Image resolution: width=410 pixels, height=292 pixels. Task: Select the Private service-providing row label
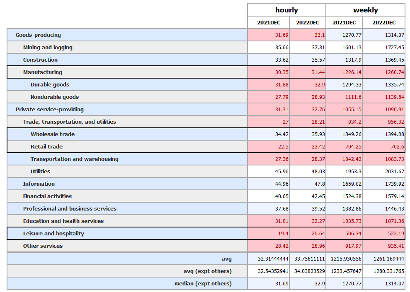[50, 109]
